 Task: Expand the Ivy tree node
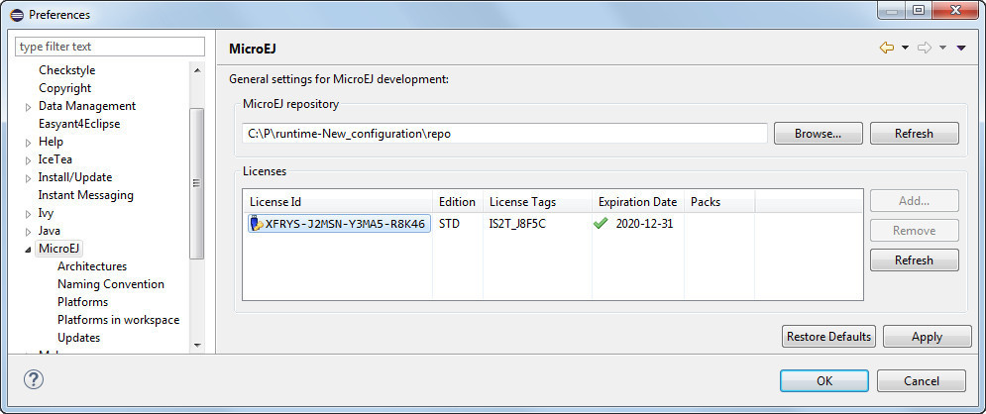29,214
